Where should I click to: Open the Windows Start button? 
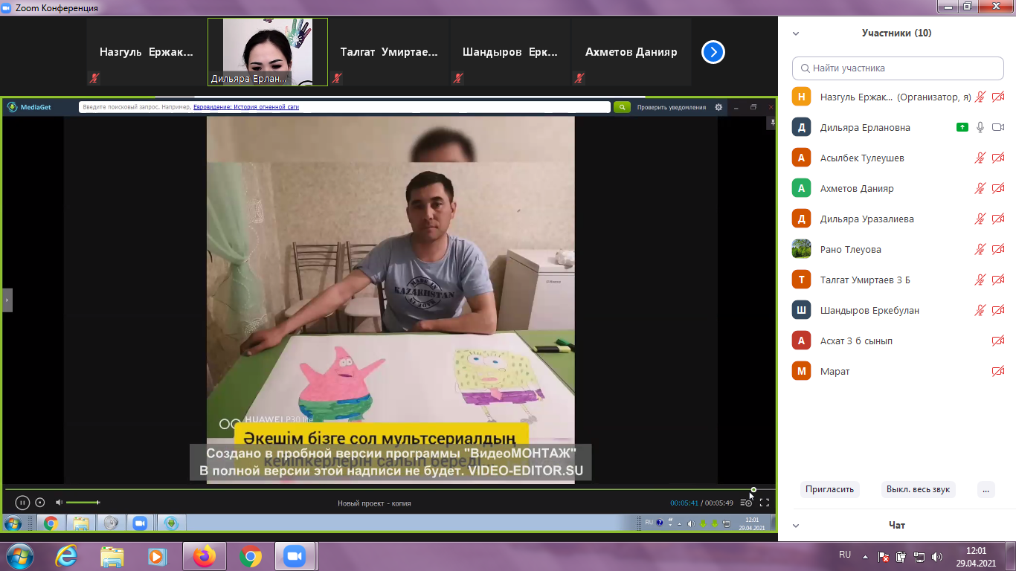pyautogui.click(x=19, y=556)
